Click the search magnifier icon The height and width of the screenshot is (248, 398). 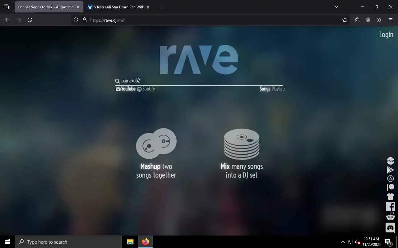point(117,81)
